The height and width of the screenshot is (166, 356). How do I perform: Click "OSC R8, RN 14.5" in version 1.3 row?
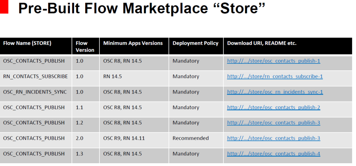pyautogui.click(x=122, y=154)
